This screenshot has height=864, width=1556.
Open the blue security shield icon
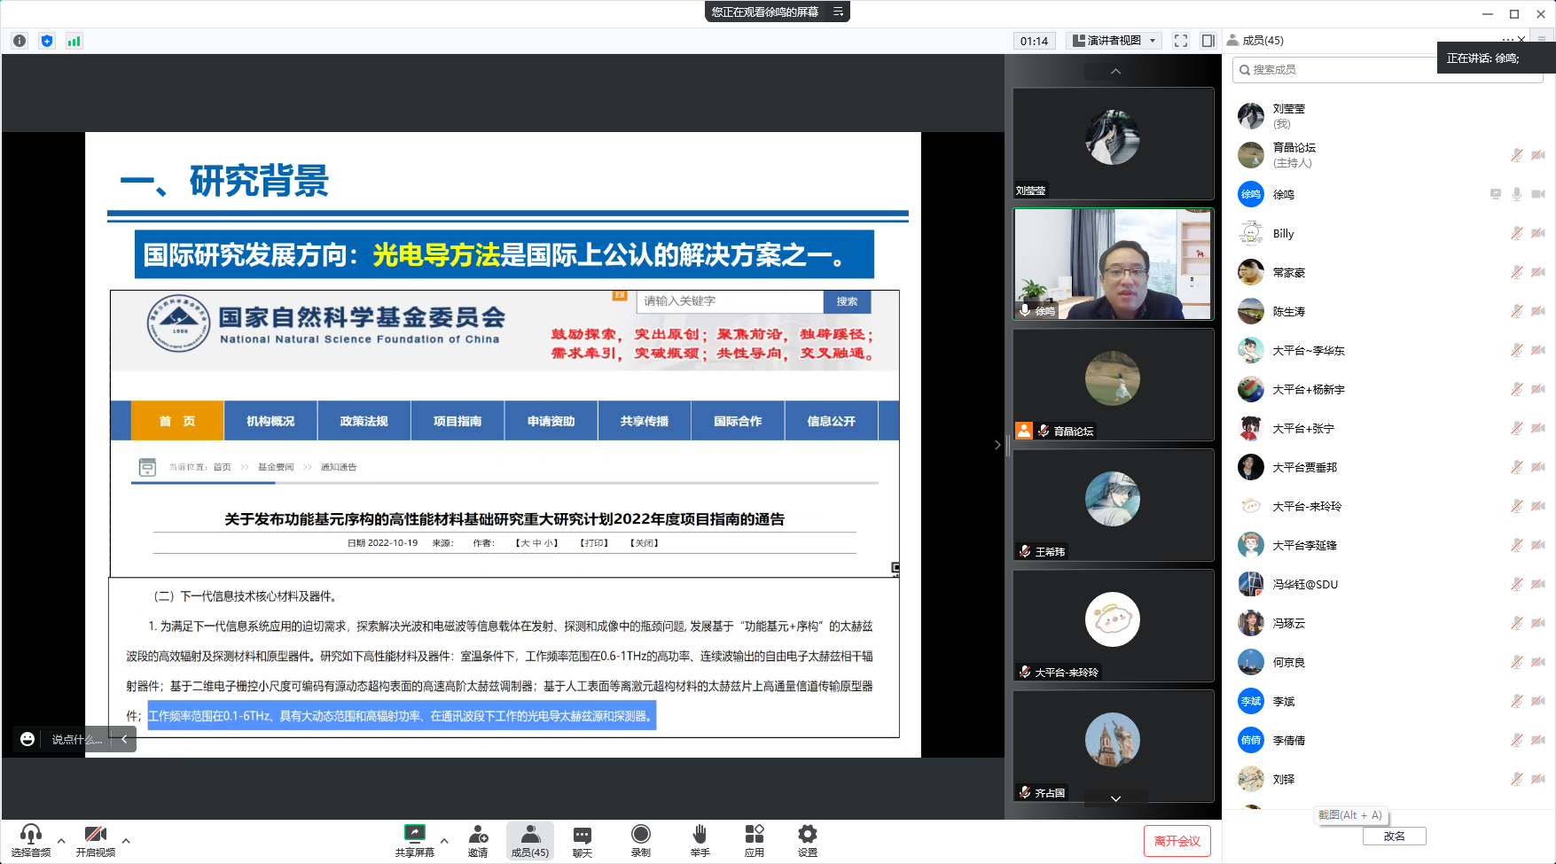47,41
